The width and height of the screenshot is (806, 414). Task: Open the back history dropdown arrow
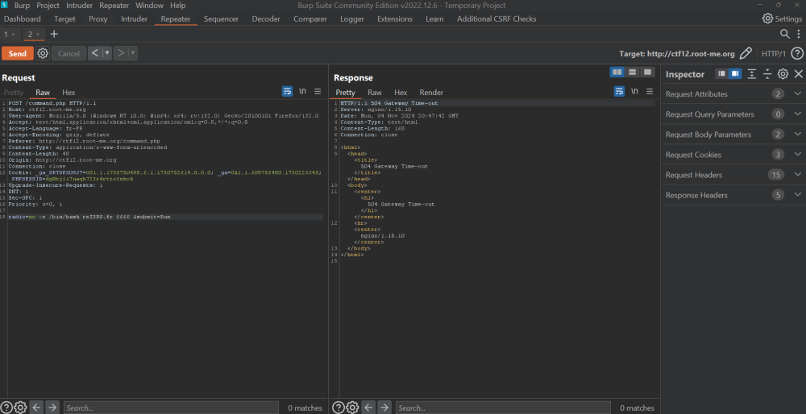coord(107,53)
